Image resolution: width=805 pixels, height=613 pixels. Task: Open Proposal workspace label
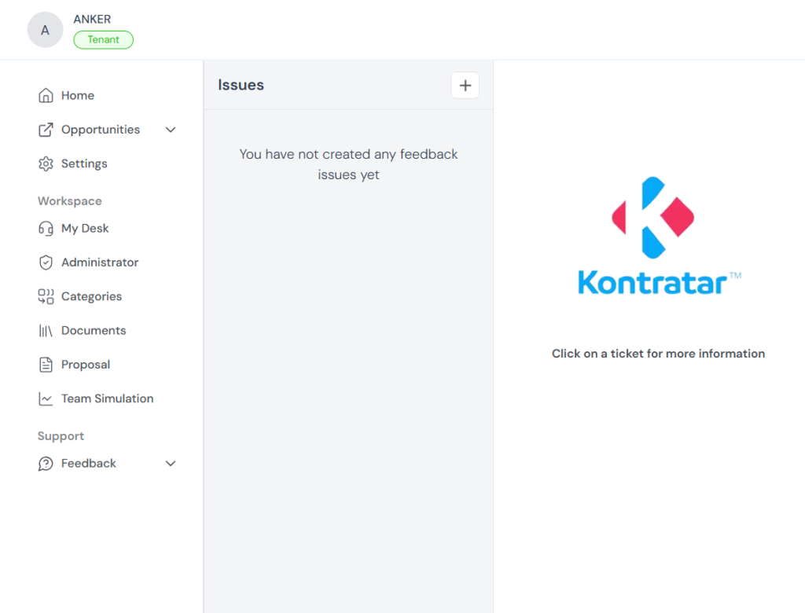click(x=85, y=365)
